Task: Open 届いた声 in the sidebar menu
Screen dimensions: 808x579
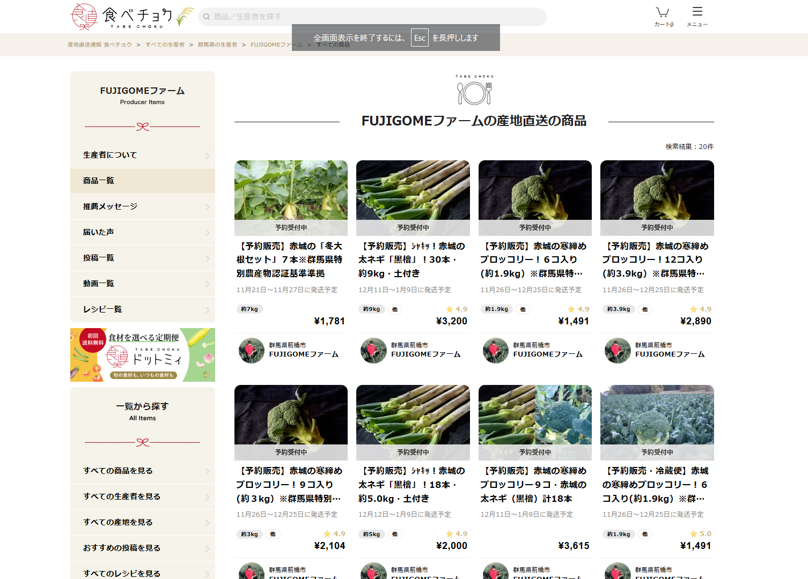Action: (142, 232)
